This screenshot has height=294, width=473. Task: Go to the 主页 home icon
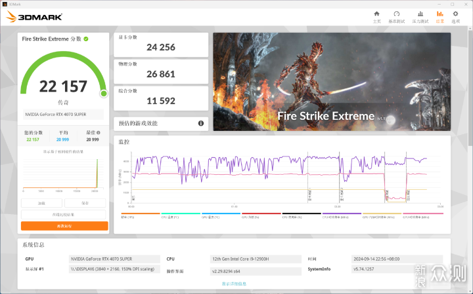click(376, 14)
